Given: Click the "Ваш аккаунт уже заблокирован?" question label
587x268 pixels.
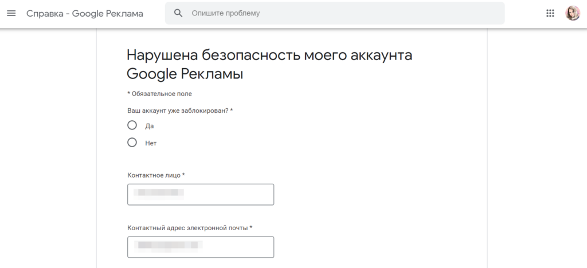Looking at the screenshot, I should (178, 110).
